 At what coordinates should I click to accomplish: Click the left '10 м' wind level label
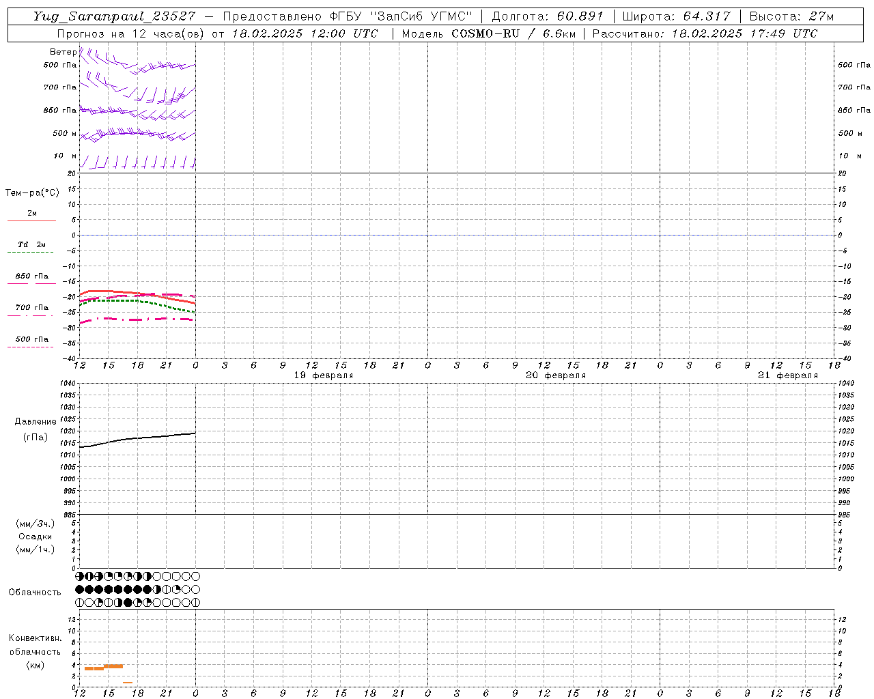65,156
